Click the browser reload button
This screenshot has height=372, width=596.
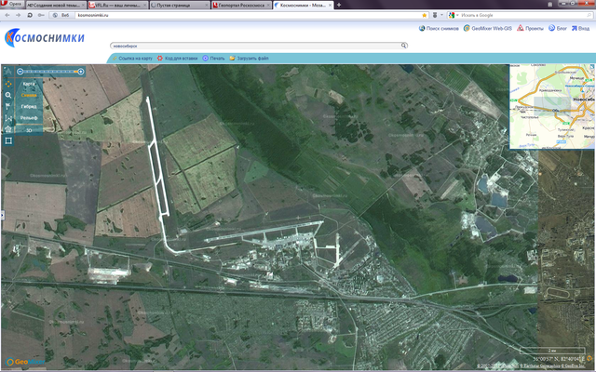(x=30, y=15)
